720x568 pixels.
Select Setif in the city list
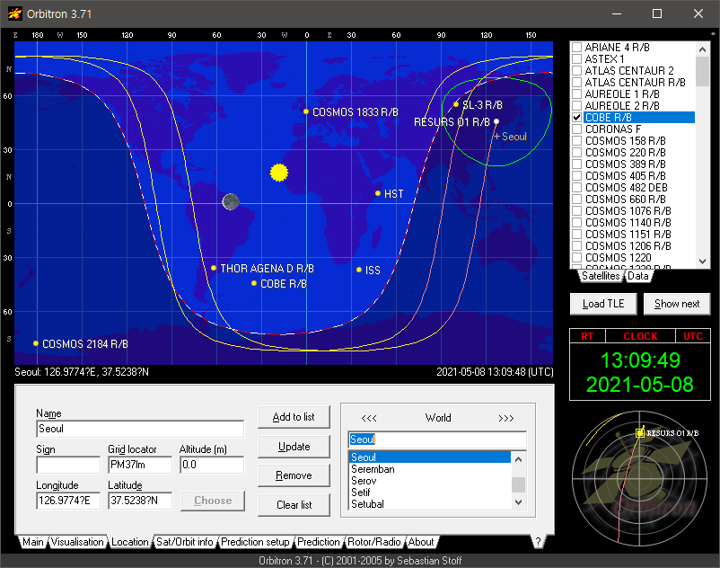430,493
